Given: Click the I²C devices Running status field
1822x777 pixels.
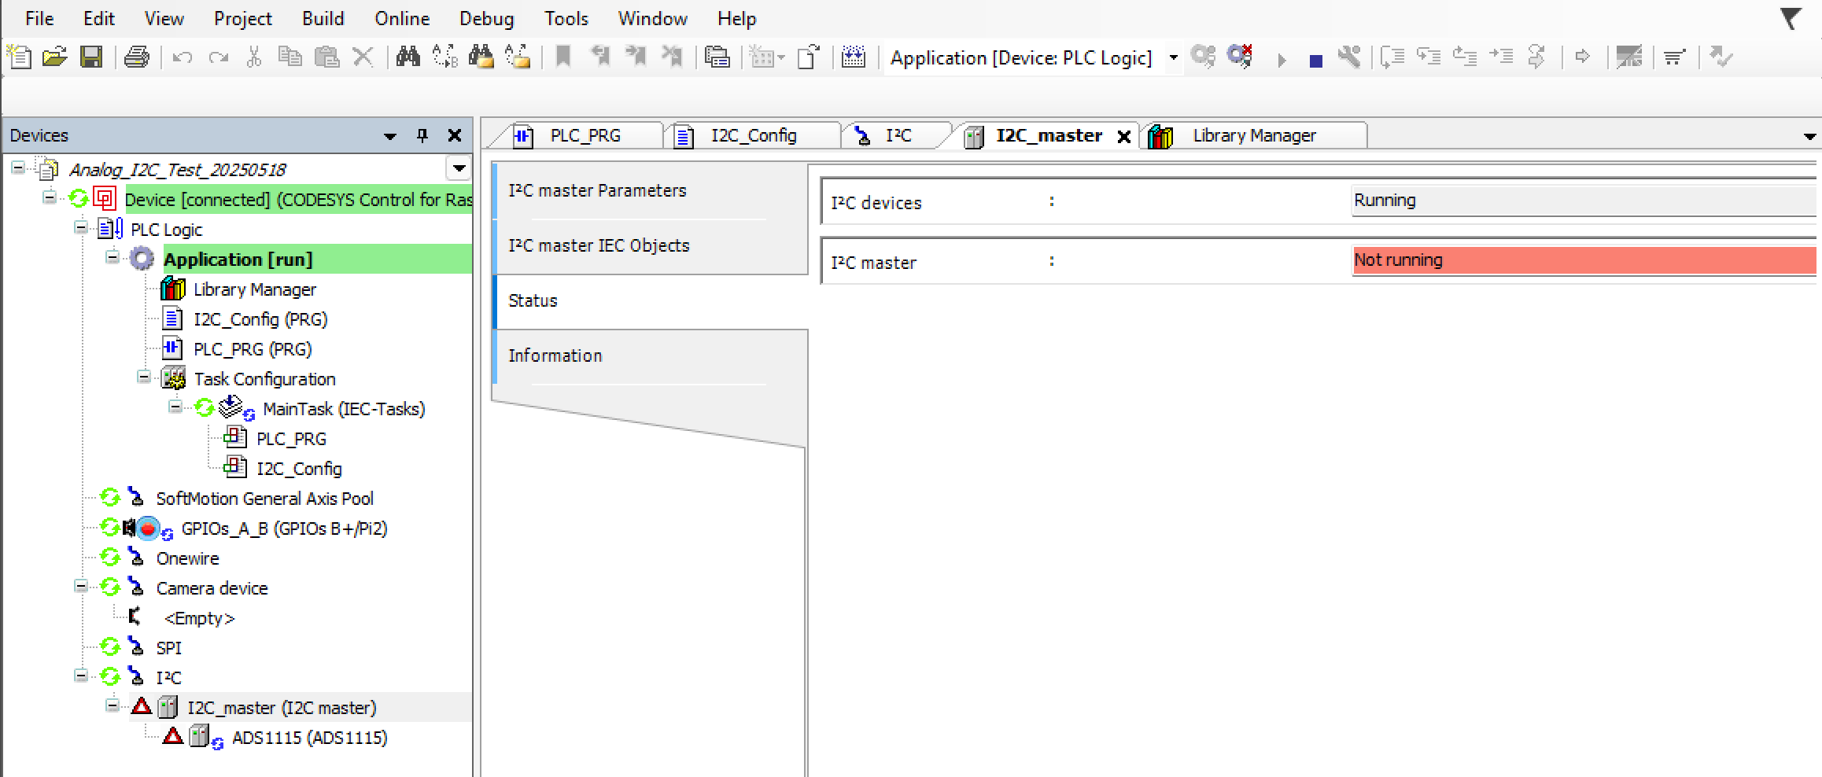Looking at the screenshot, I should 1583,201.
